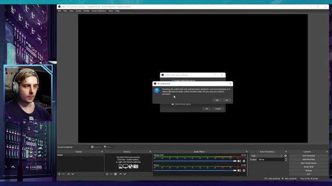This screenshot has width=332, height=186.
Task: Open the File menu
Action: point(60,11)
